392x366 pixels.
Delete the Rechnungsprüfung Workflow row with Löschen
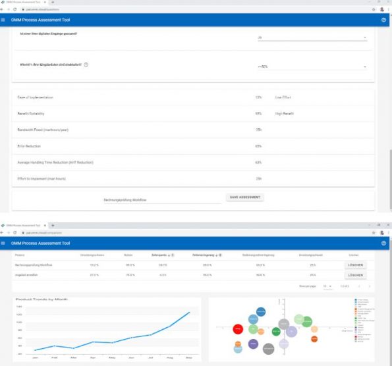pyautogui.click(x=355, y=265)
